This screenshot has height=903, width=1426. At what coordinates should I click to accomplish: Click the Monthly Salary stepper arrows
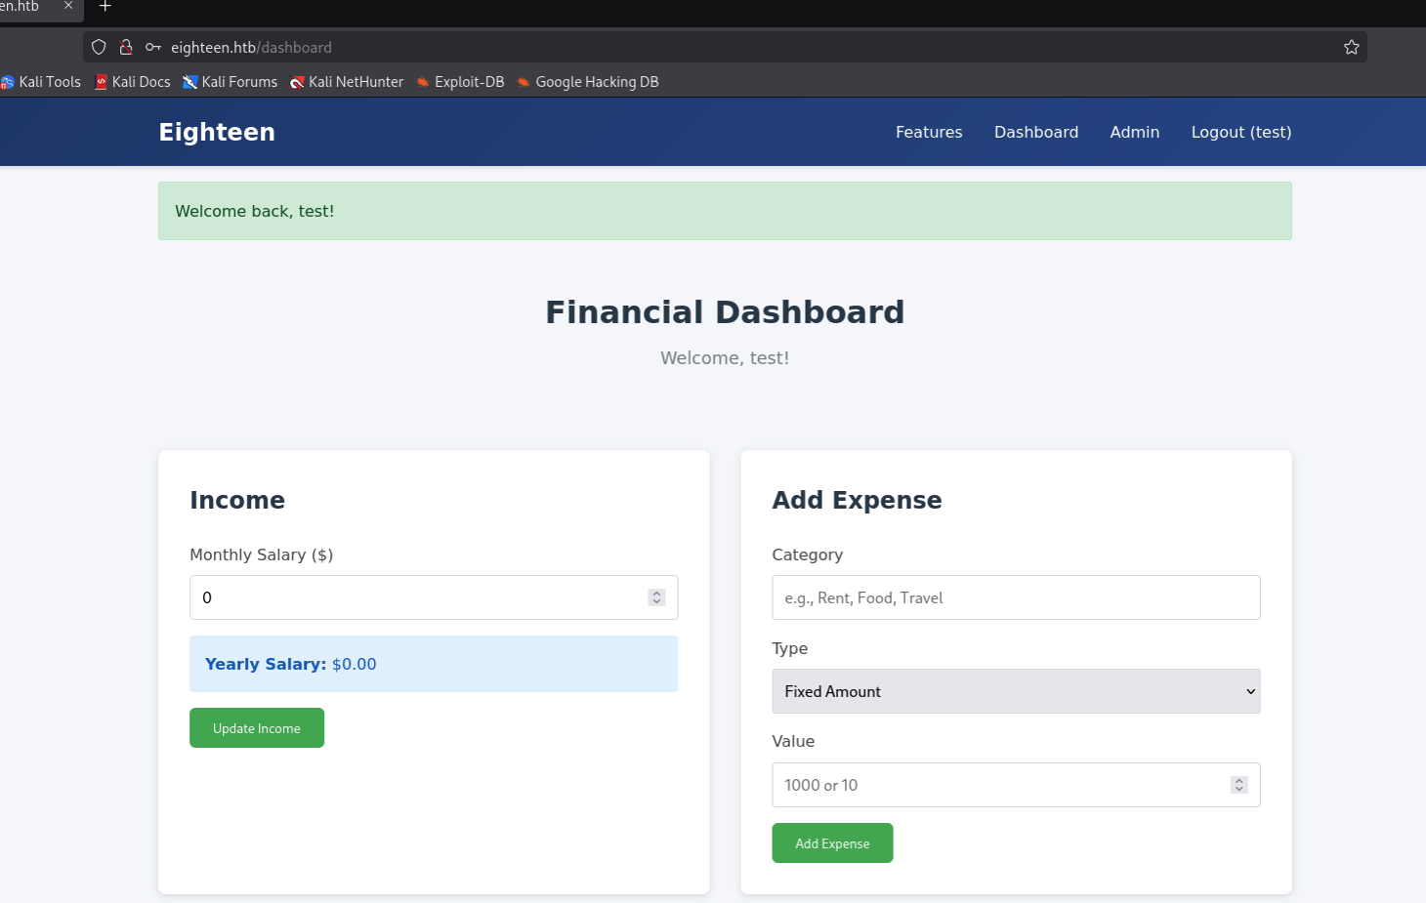tap(656, 597)
